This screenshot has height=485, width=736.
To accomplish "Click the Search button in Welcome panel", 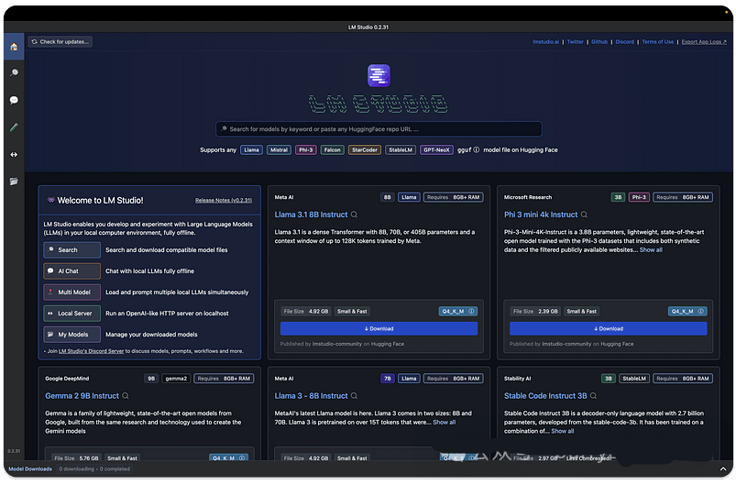I will [x=72, y=249].
